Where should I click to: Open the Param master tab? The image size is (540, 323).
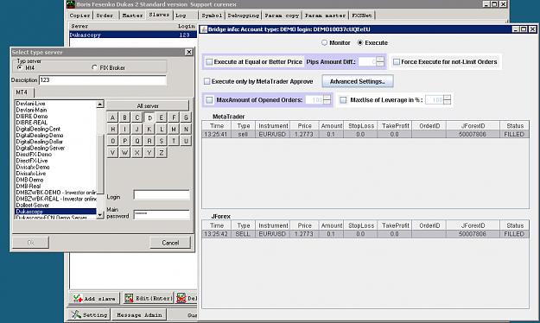325,16
